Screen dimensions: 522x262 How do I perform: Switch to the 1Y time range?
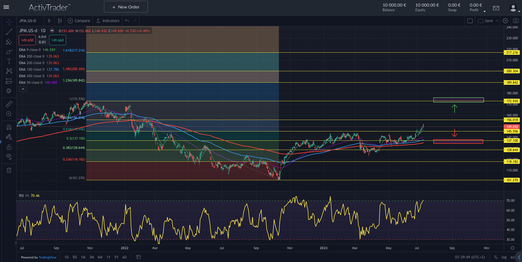coord(108,257)
